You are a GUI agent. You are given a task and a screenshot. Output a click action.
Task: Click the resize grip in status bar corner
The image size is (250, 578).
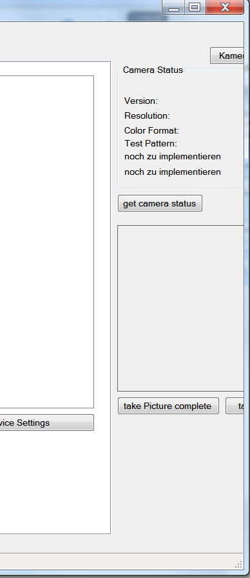pyautogui.click(x=238, y=564)
